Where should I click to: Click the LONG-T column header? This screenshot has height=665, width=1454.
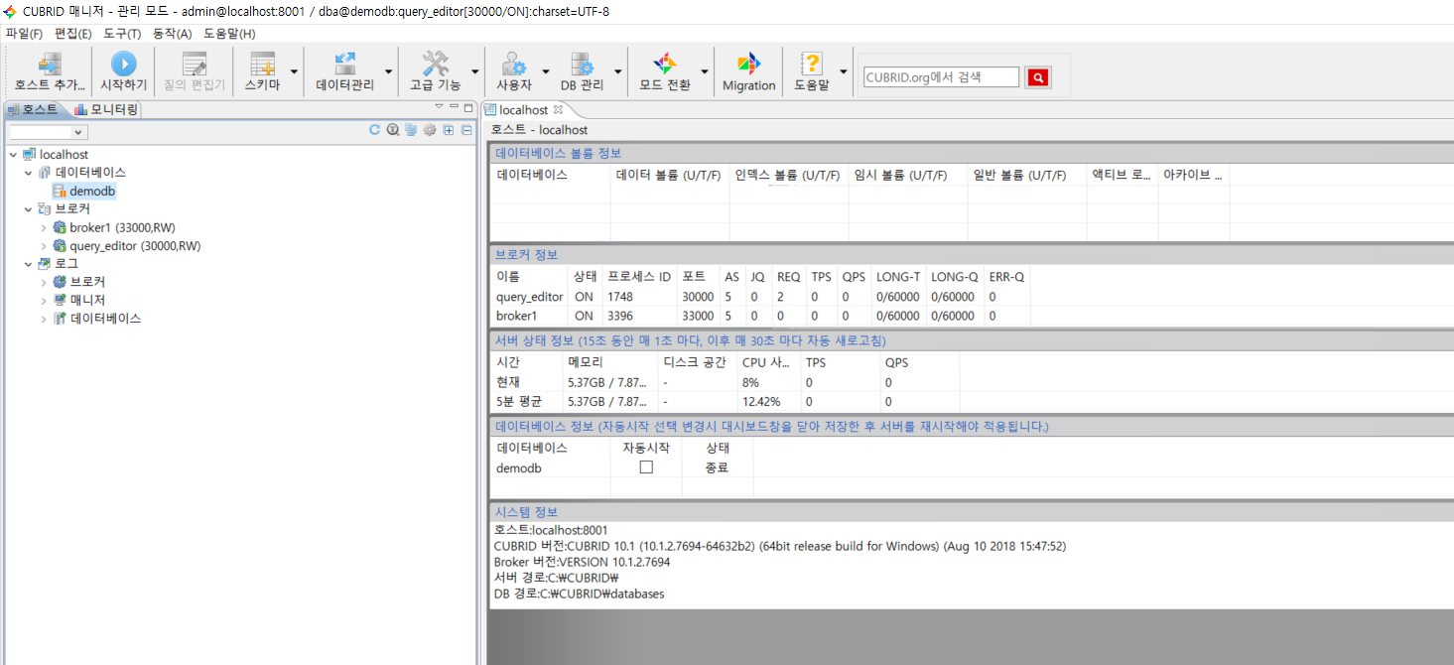897,277
